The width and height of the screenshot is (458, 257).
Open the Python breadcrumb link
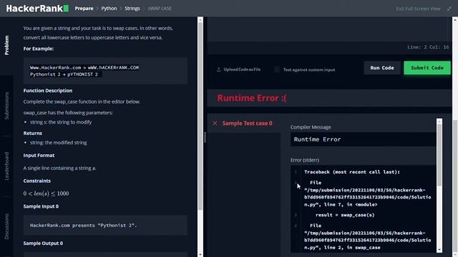(109, 9)
